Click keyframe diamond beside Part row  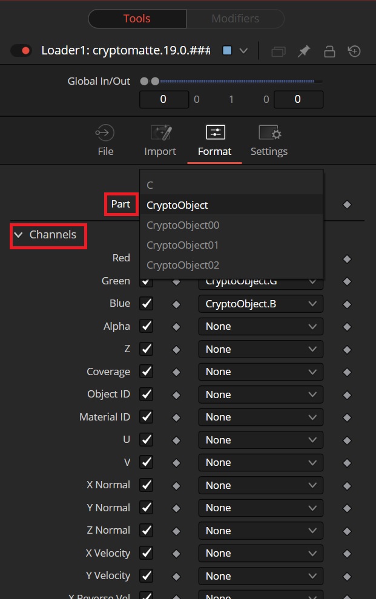[347, 205]
